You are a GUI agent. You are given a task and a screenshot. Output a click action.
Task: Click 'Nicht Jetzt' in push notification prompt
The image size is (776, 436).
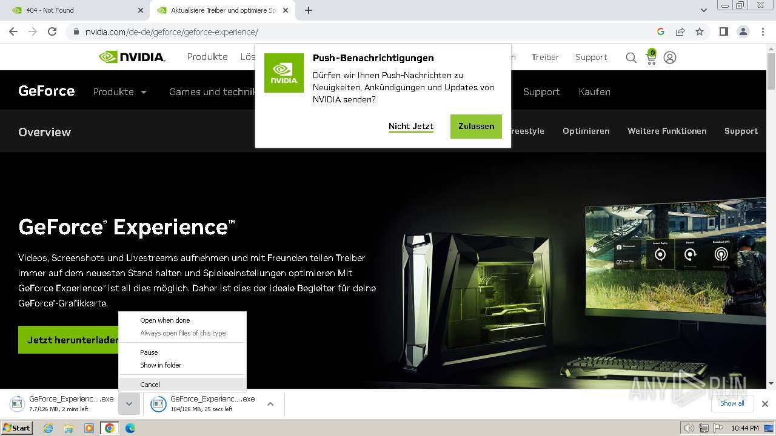point(411,126)
